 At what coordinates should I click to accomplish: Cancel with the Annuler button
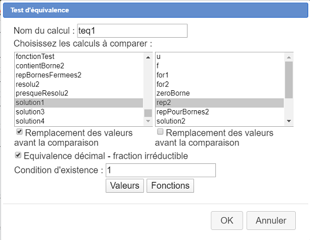point(271,221)
